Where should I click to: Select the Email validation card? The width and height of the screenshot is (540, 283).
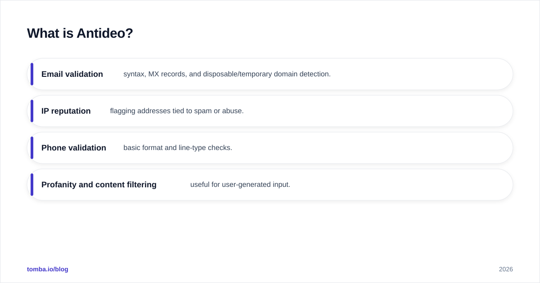click(x=270, y=74)
